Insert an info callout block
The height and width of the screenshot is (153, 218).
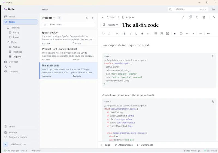pos(181,33)
